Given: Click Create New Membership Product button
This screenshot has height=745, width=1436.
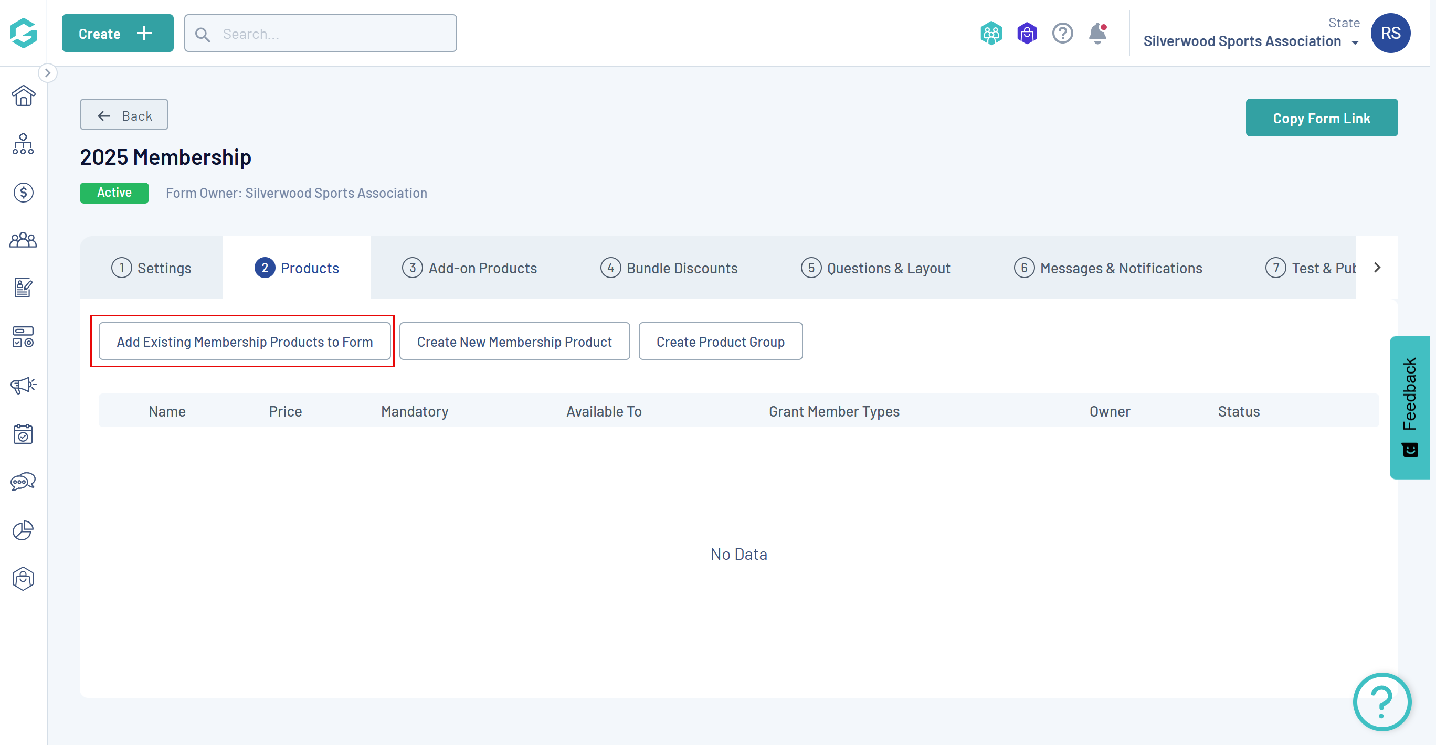Looking at the screenshot, I should (514, 342).
